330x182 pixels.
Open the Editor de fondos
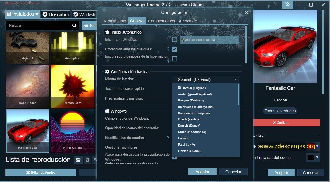[x=41, y=173]
